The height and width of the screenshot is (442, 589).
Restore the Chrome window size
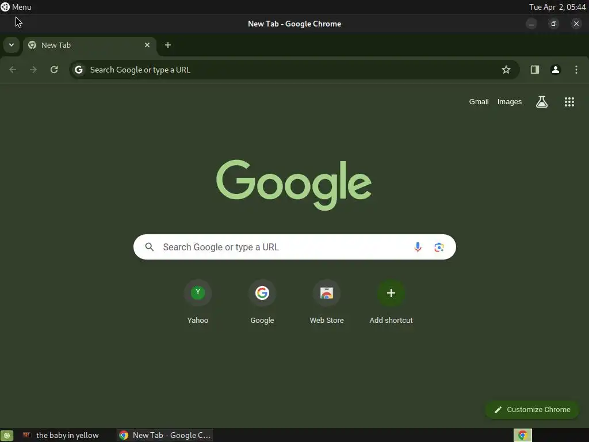pos(553,24)
